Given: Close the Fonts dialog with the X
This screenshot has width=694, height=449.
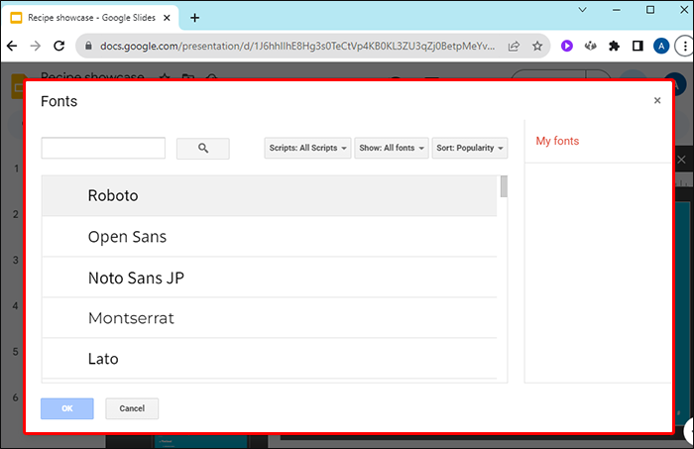Looking at the screenshot, I should pyautogui.click(x=657, y=100).
